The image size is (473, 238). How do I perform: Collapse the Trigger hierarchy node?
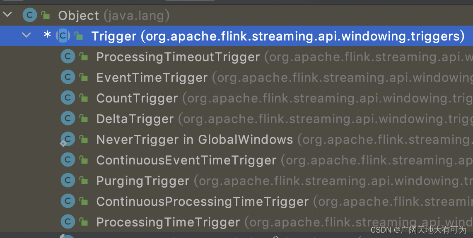coord(26,35)
